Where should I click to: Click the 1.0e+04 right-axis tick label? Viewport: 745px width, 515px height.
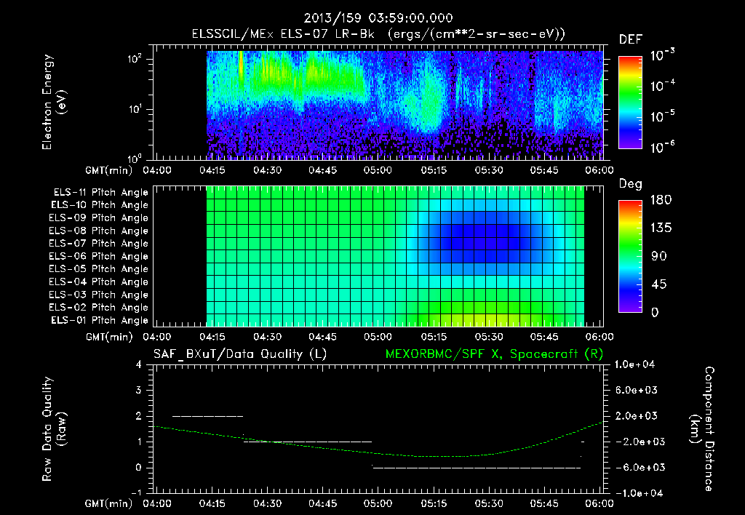point(634,364)
